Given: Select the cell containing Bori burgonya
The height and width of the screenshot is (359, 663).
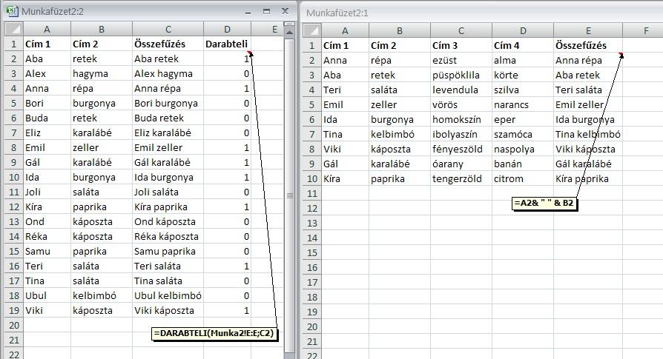Looking at the screenshot, I should click(x=168, y=104).
